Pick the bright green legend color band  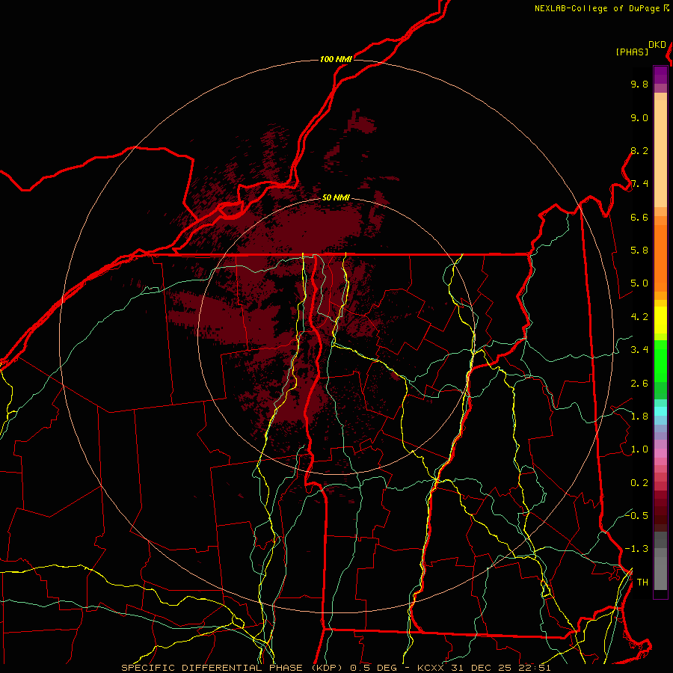pos(660,361)
